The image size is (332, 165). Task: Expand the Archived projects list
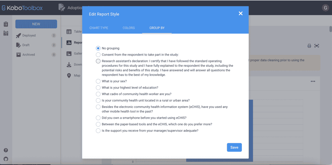click(x=28, y=55)
